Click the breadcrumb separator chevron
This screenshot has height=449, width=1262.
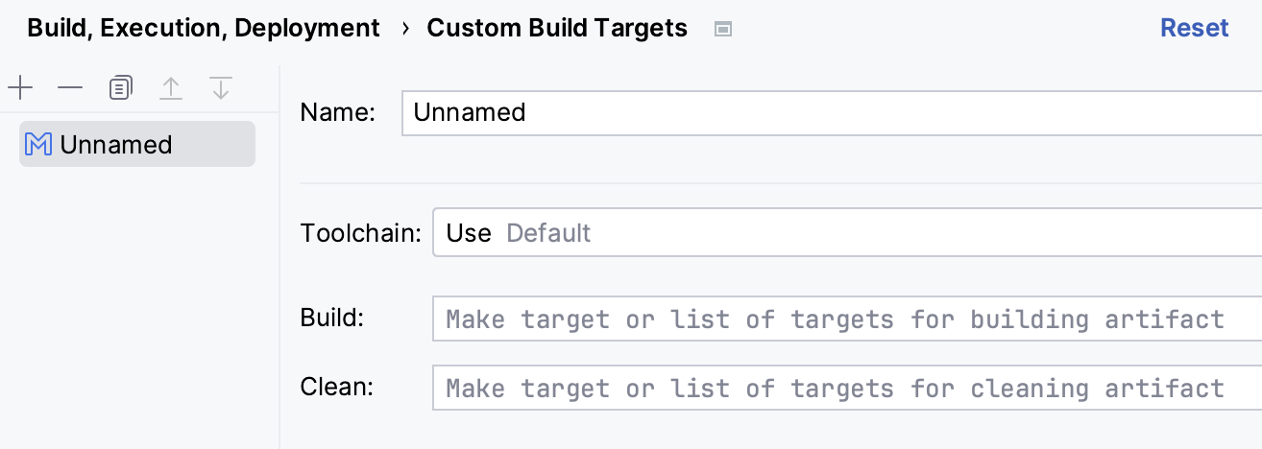(405, 28)
